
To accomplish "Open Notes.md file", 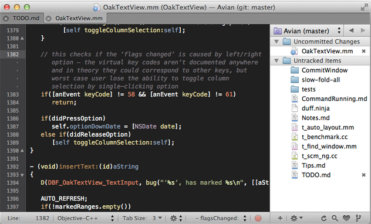I will (315, 118).
